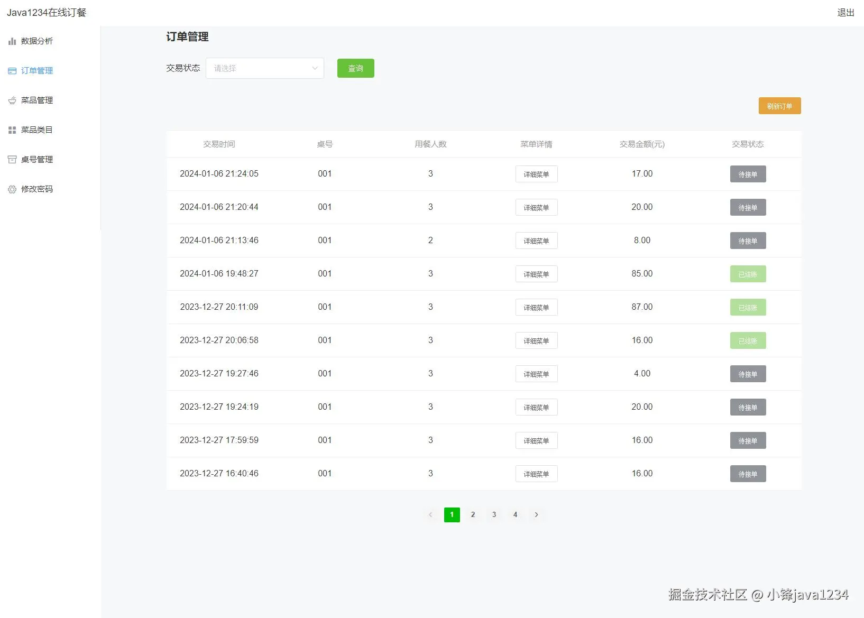Open the 数据分析 menu item

[50, 41]
